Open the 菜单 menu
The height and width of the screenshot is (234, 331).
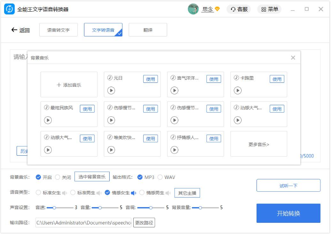[x=269, y=9]
